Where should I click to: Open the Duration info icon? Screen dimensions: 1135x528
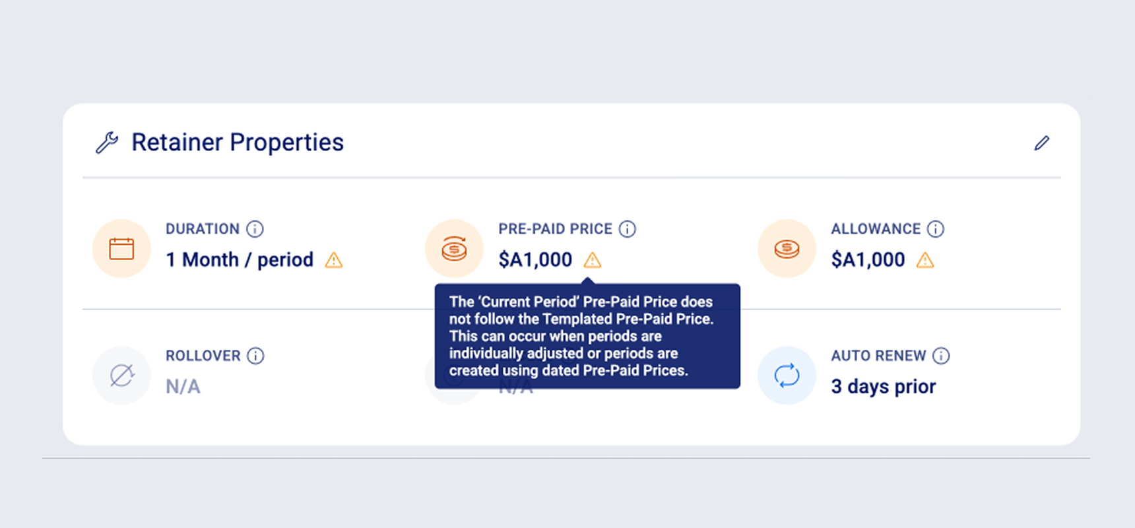click(x=255, y=229)
